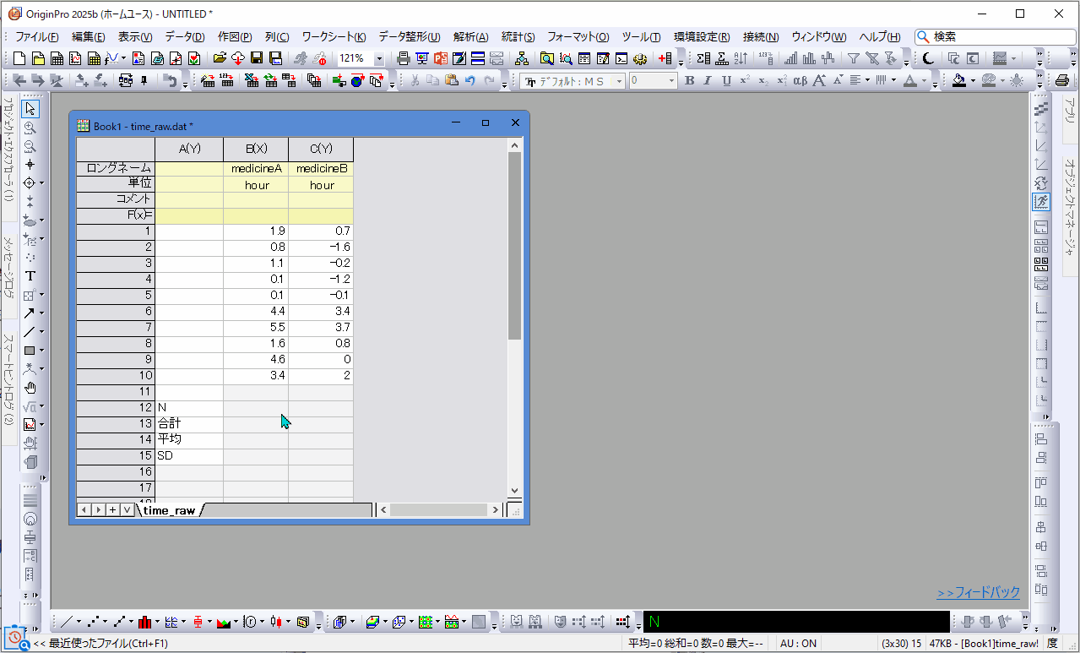Add a data filter funnel icon
The image size is (1080, 653).
(x=854, y=58)
